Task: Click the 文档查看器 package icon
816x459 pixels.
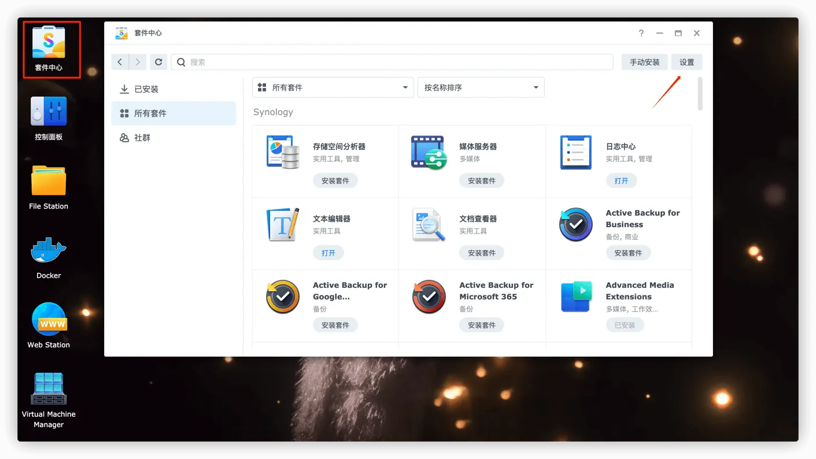Action: click(x=429, y=224)
